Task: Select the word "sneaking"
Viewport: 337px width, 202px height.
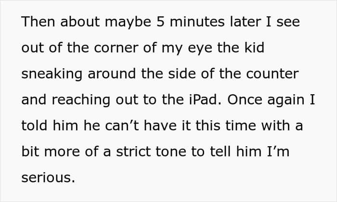Action: pos(52,74)
